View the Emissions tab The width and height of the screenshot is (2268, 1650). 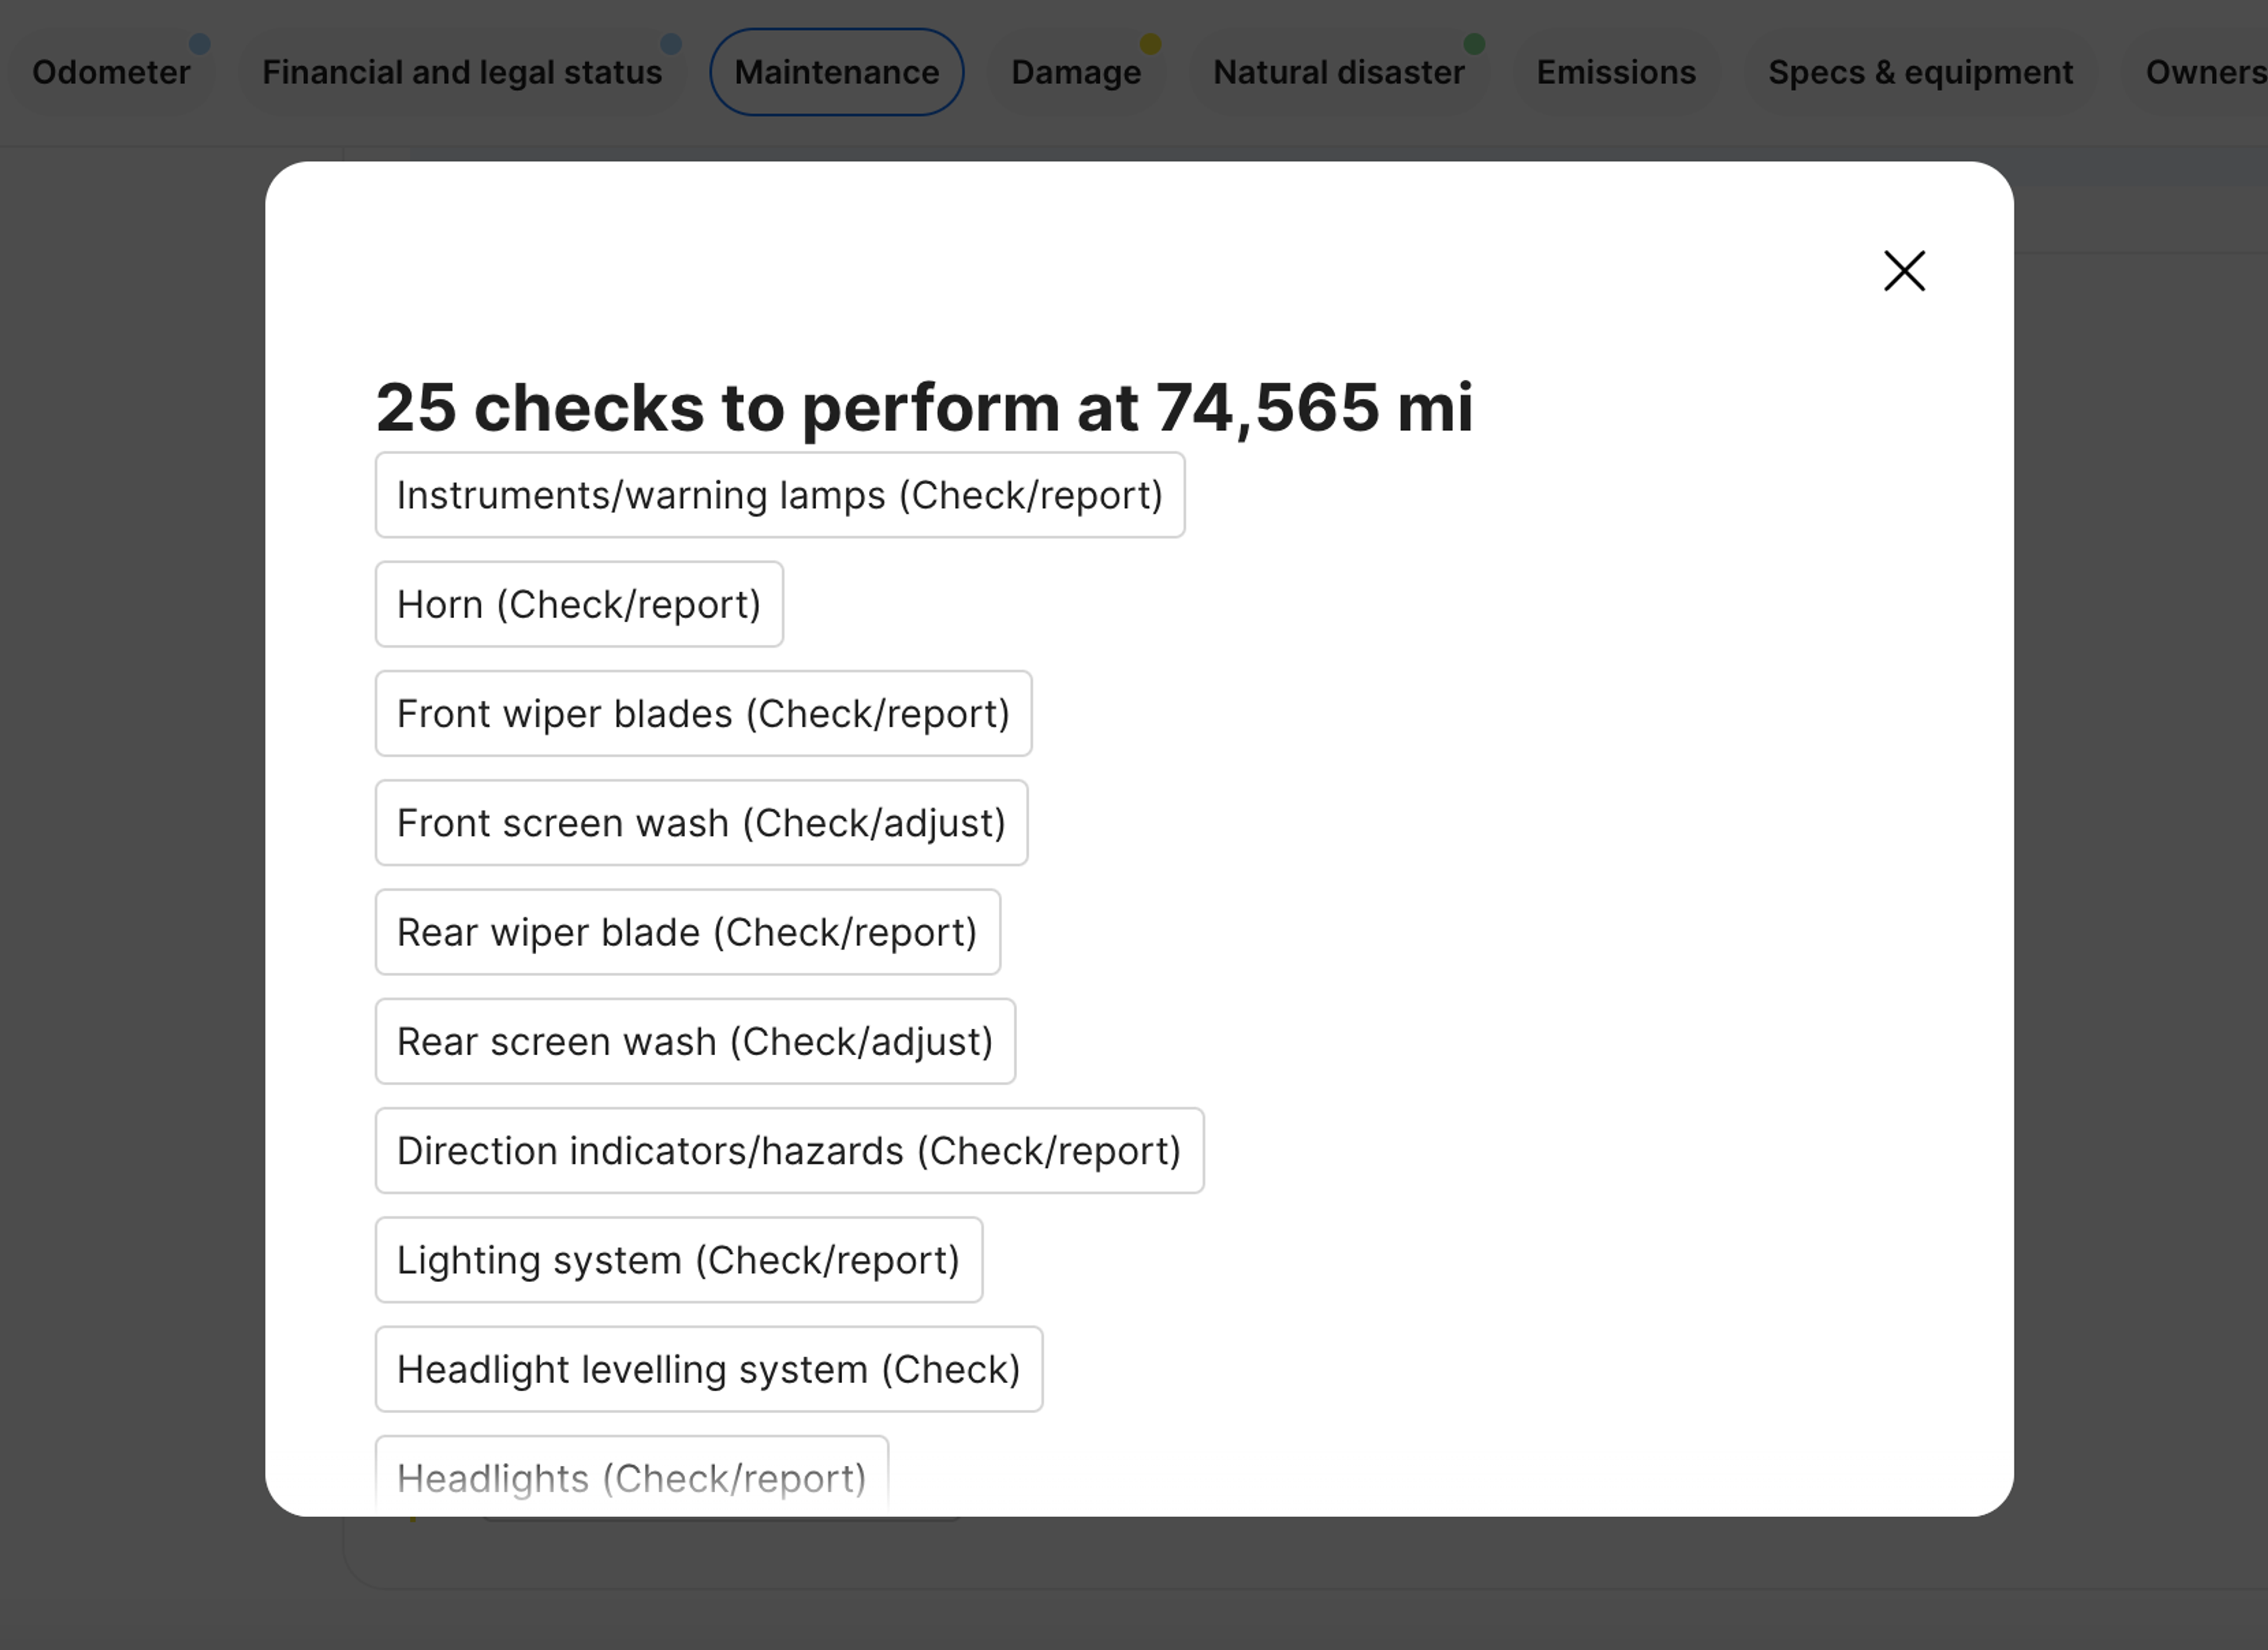pos(1615,72)
